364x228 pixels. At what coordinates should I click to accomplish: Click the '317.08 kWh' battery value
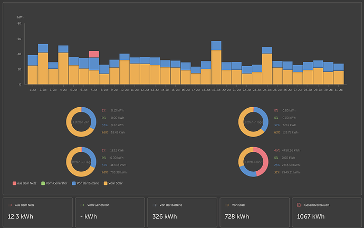coord(118,165)
